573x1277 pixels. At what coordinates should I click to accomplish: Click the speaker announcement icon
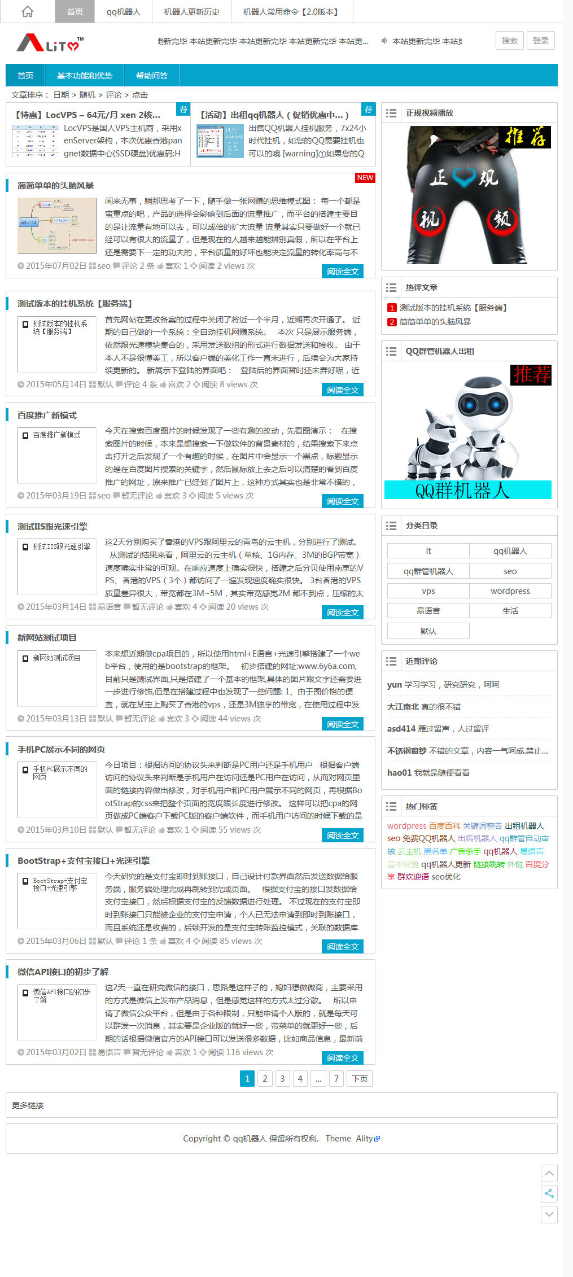384,41
